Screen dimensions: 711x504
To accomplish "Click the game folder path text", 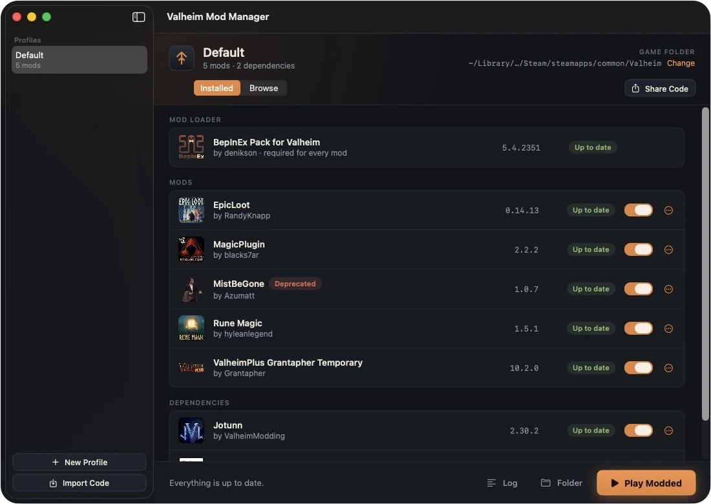I will click(x=564, y=63).
